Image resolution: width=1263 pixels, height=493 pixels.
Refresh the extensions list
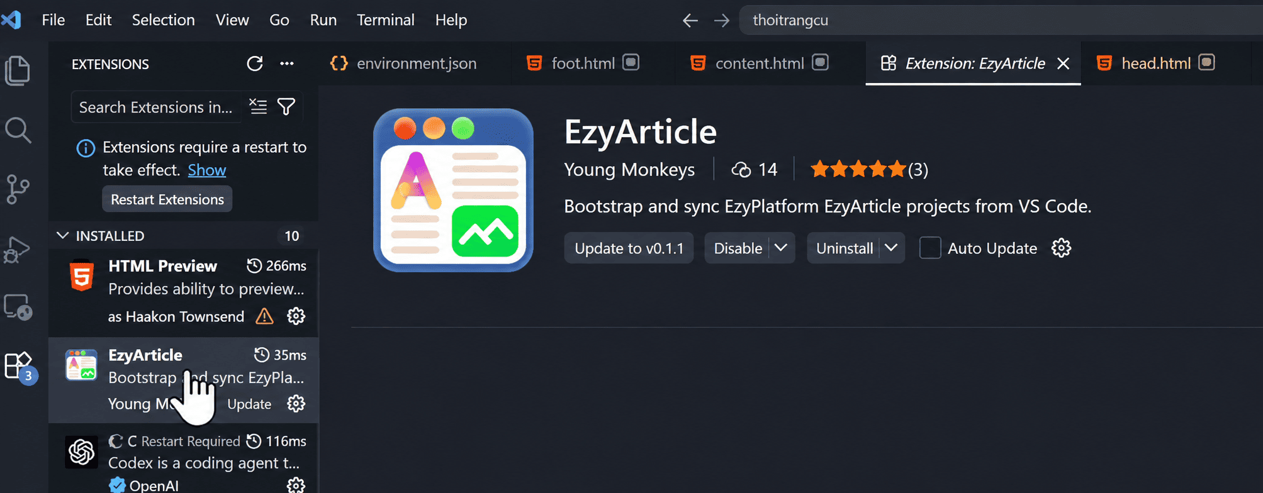tap(255, 64)
